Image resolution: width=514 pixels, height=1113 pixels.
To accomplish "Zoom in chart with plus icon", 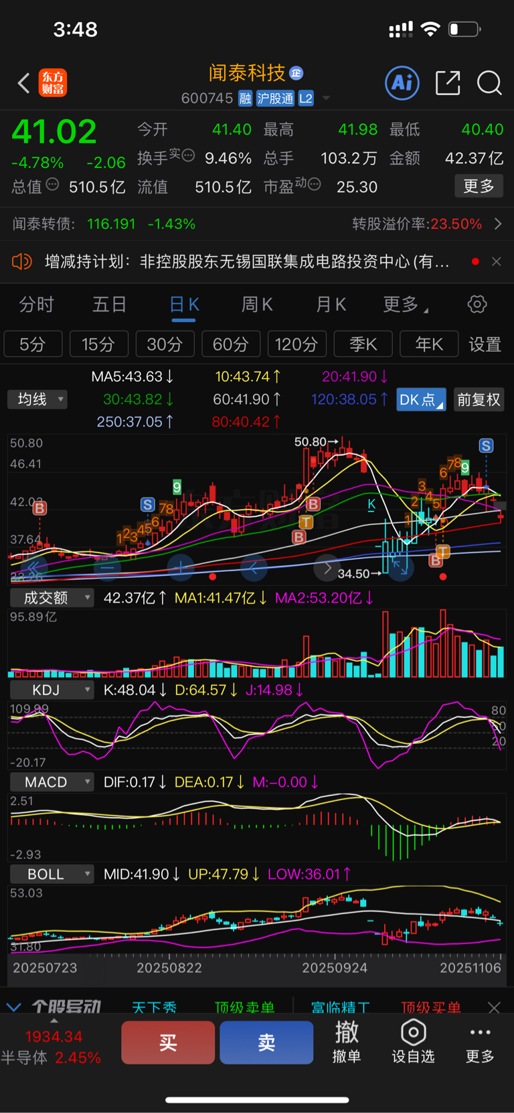I will (181, 567).
